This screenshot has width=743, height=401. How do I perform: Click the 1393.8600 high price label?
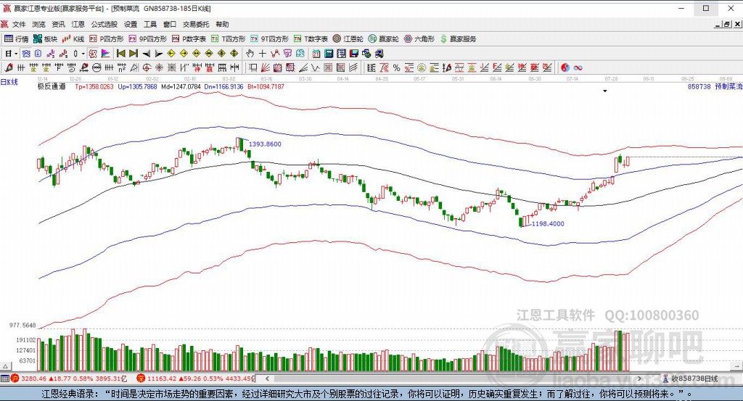tap(265, 144)
